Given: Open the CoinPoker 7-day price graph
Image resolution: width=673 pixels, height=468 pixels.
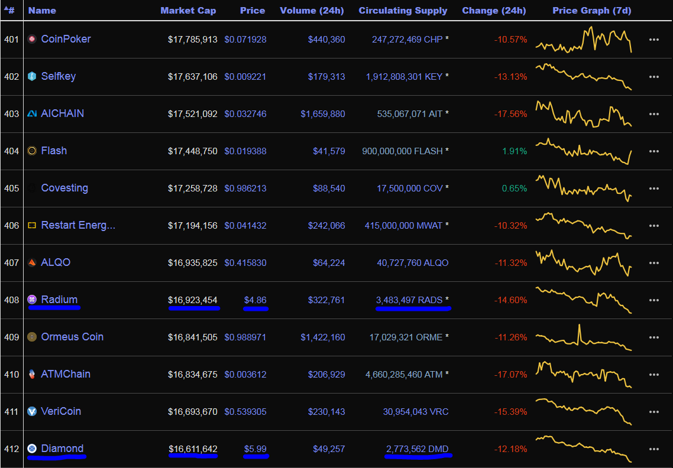Looking at the screenshot, I should [584, 40].
